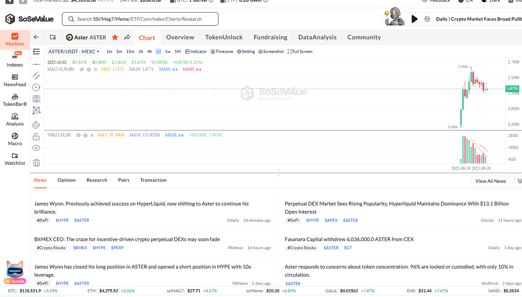
Task: Open the Analysis section
Action: tap(15, 120)
